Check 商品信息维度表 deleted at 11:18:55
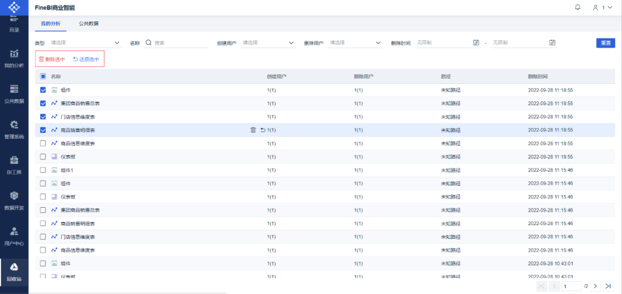 coord(43,143)
